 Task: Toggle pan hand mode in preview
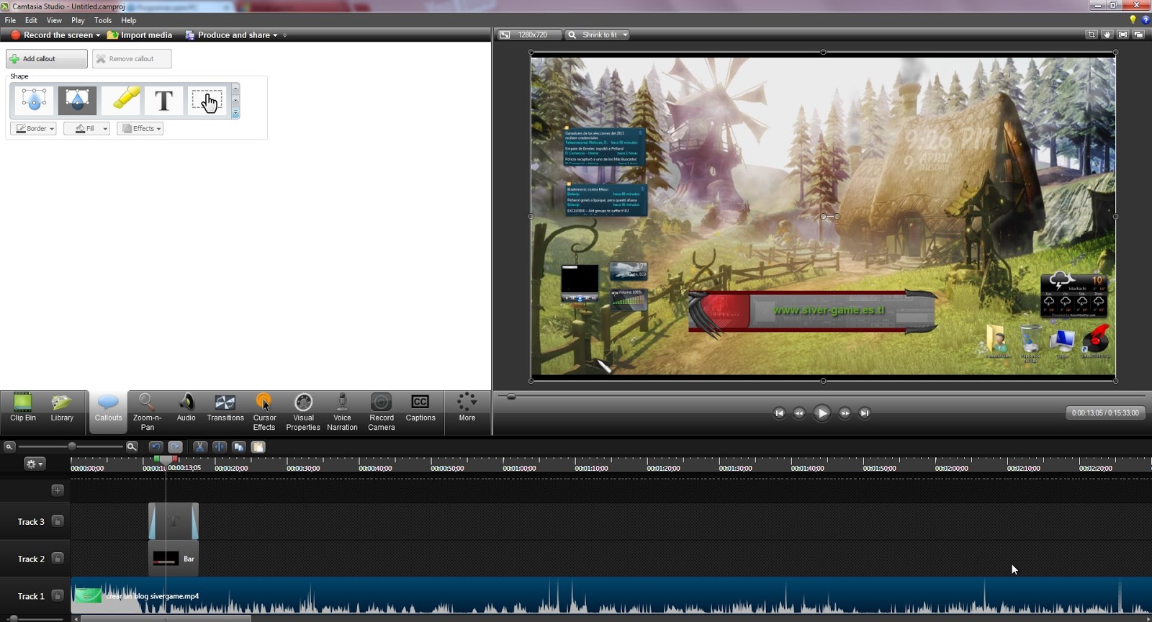[1107, 35]
